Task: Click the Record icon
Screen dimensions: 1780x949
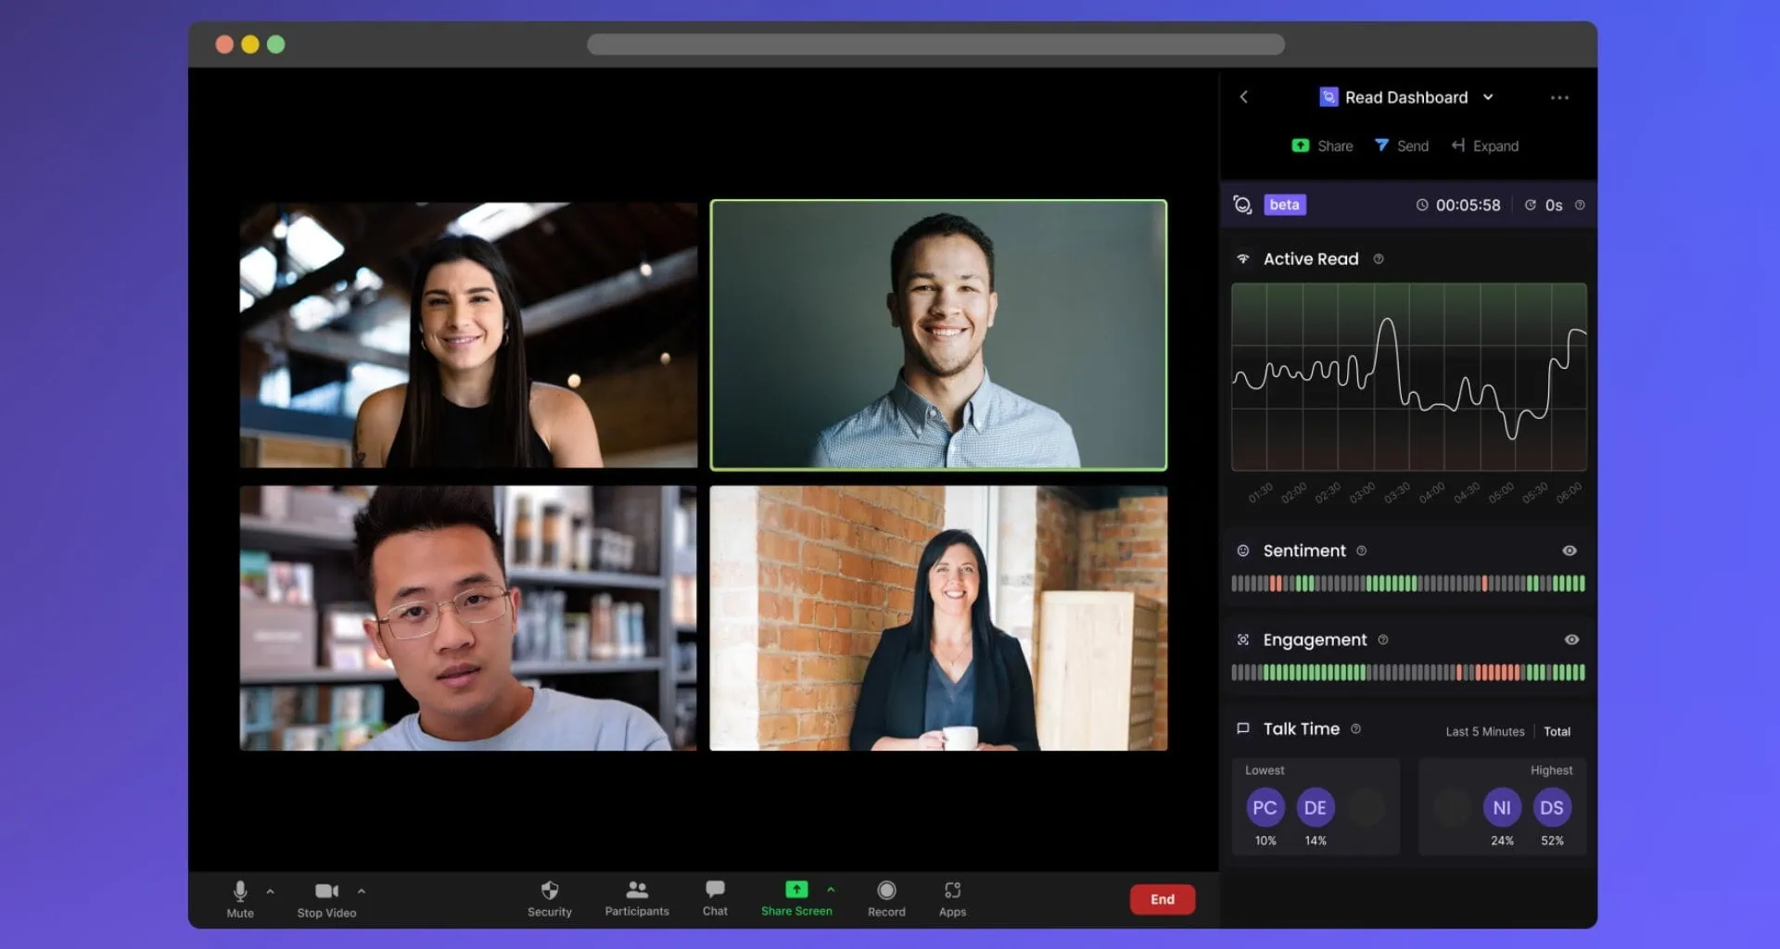Action: (886, 891)
